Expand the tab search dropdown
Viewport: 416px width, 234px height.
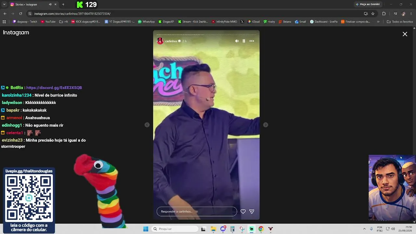(x=4, y=5)
